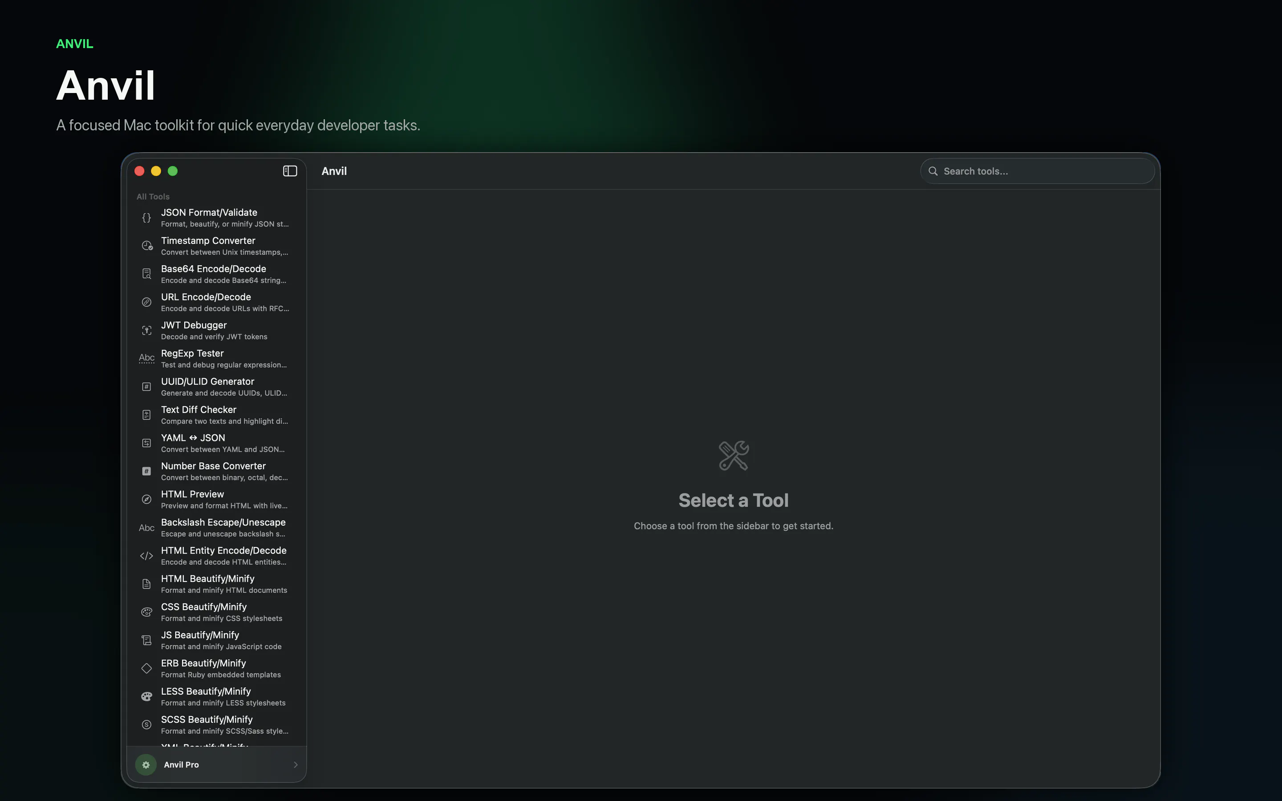Image resolution: width=1282 pixels, height=801 pixels.
Task: Click 'Choose a tool from the sidebar' text
Action: click(734, 526)
